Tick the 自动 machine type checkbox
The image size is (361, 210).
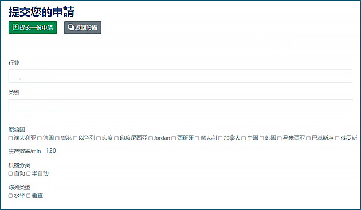[10, 173]
